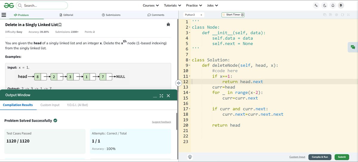
Task: Click the 'Submissions: 235K+' stat
Action: (67, 32)
